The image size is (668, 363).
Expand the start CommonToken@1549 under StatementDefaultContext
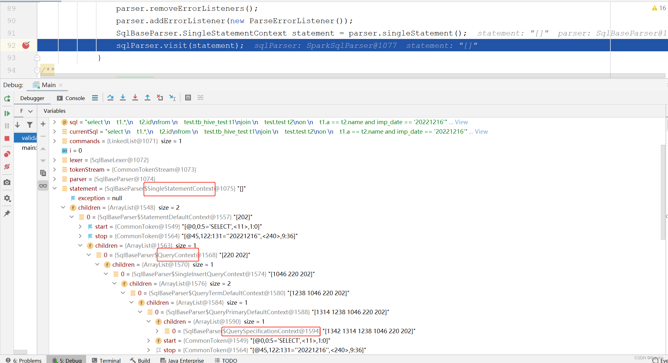[80, 226]
